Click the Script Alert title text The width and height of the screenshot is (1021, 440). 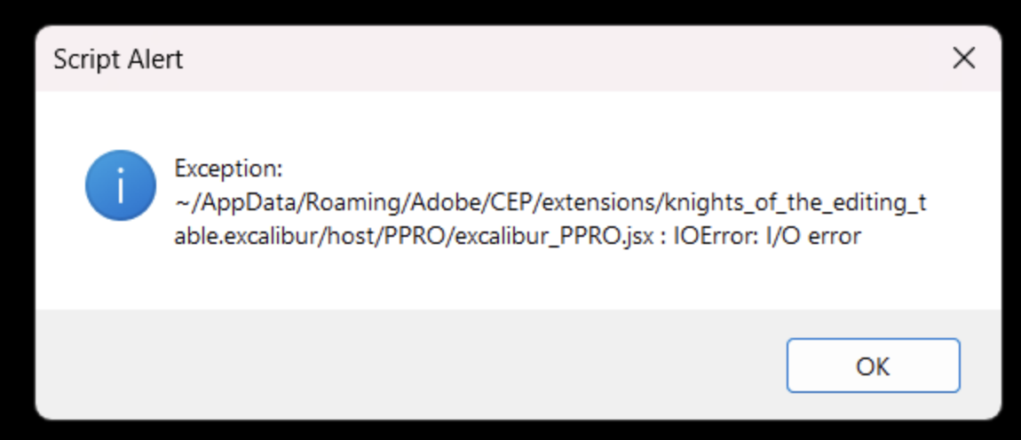coord(118,59)
